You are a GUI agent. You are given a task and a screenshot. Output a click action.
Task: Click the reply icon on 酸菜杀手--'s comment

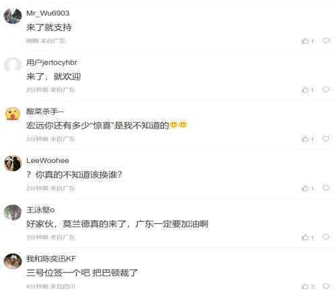tap(326, 139)
